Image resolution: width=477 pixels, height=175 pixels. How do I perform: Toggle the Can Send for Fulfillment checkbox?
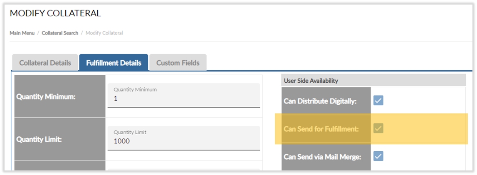click(x=378, y=128)
